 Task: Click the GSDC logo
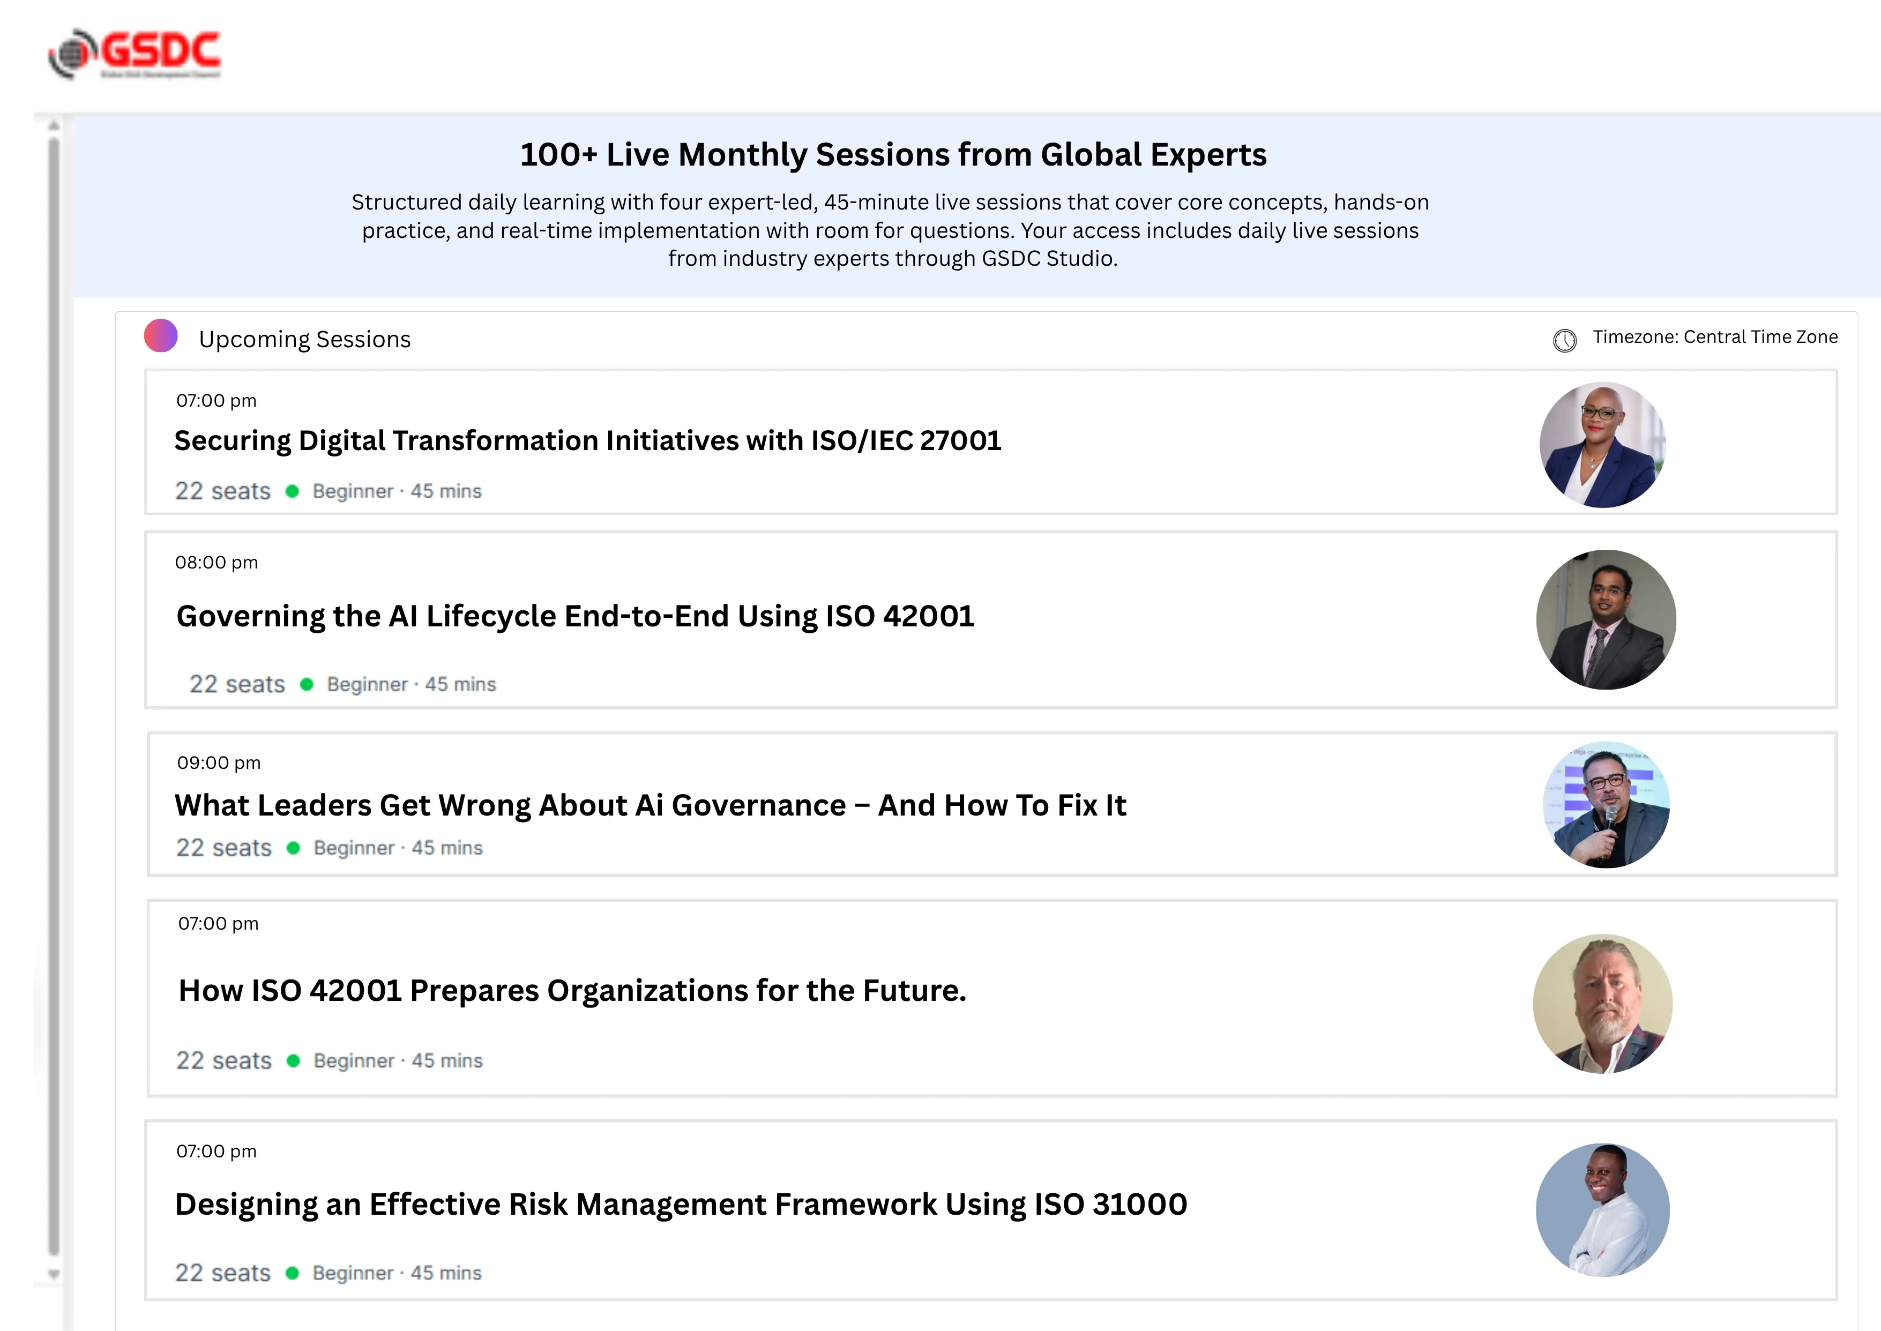[135, 53]
